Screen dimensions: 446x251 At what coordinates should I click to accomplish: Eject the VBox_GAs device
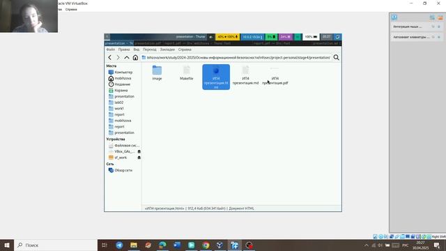pos(139,151)
